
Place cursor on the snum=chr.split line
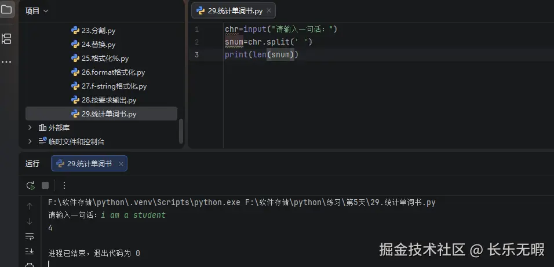click(x=268, y=42)
